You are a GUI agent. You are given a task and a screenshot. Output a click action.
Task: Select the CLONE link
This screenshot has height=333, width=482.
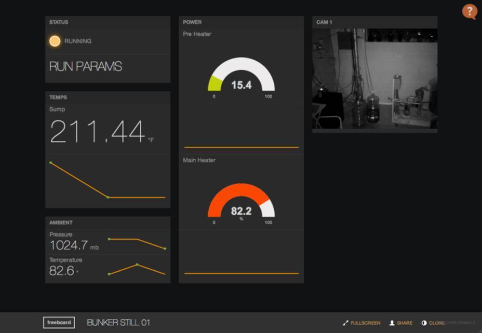(x=436, y=323)
